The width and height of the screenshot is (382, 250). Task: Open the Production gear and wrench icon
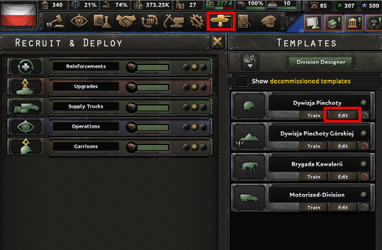pos(197,21)
